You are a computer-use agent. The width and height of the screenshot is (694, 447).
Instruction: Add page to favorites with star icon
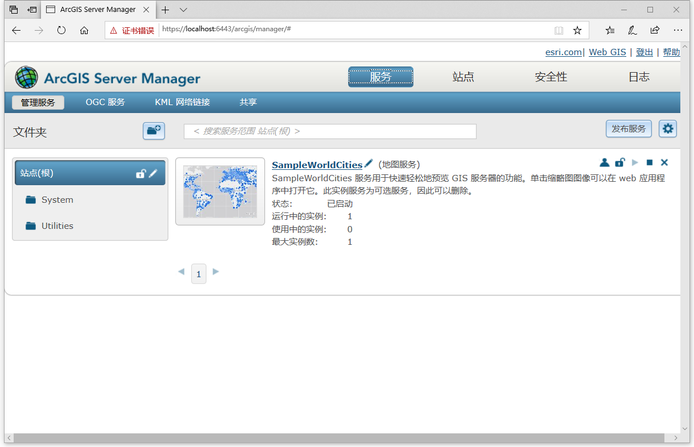coord(577,30)
